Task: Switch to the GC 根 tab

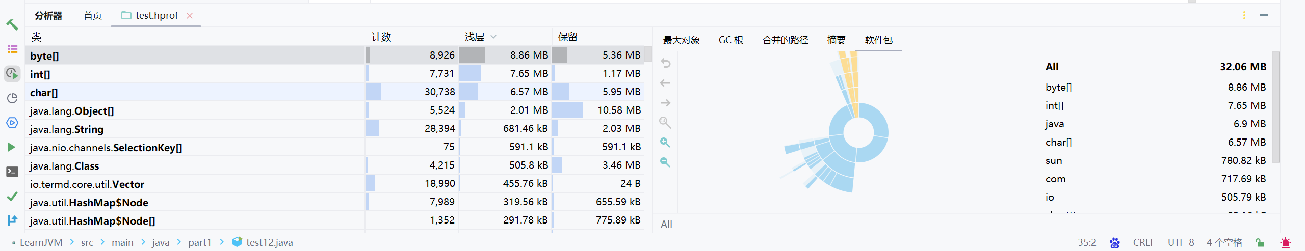Action: (x=730, y=40)
